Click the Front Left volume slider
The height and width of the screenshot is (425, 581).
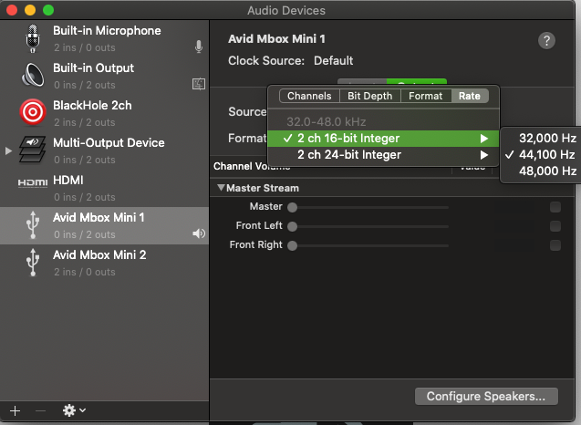click(369, 226)
